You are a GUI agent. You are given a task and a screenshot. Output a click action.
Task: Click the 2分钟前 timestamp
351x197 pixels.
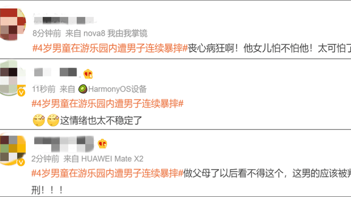point(45,159)
